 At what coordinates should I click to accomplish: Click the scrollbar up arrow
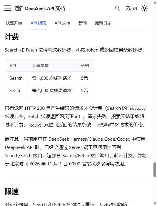tap(155, 3)
